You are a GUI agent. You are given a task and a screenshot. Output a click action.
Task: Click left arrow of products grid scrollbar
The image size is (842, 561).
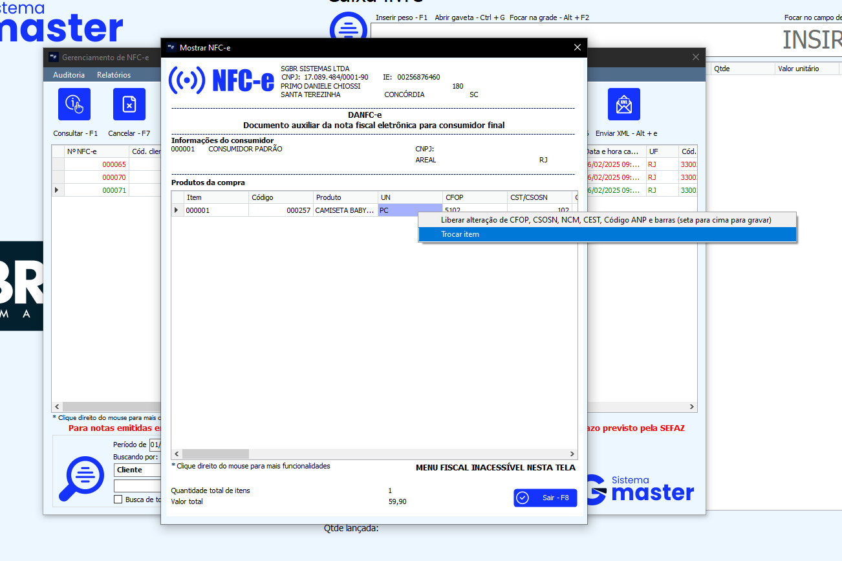click(177, 454)
